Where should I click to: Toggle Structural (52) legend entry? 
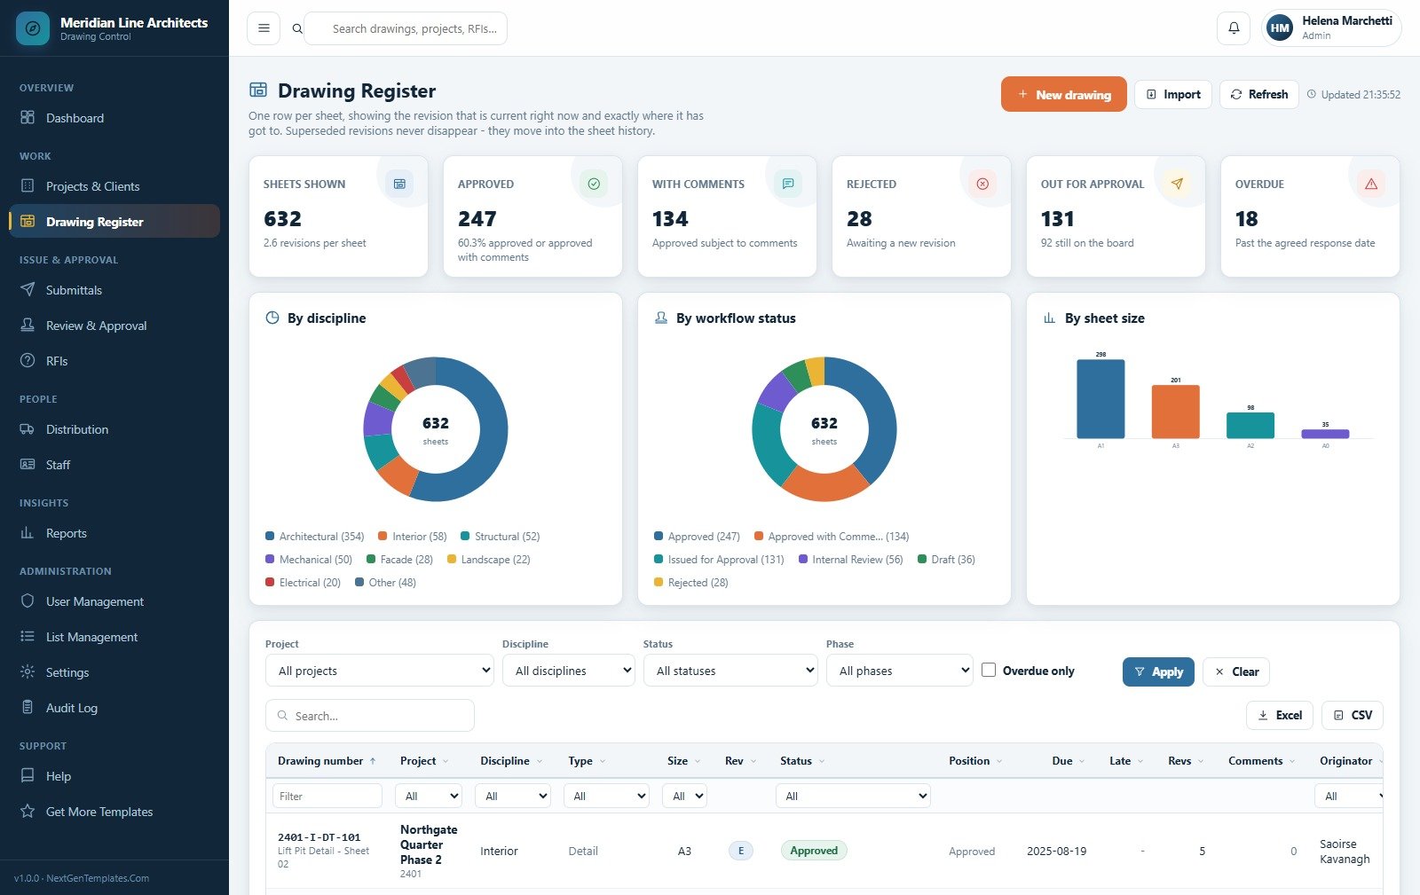pos(501,537)
